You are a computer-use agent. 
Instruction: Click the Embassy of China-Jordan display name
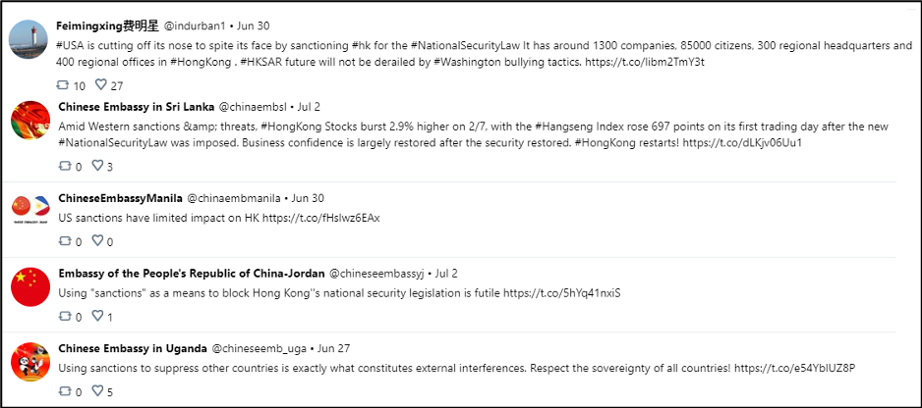point(192,273)
